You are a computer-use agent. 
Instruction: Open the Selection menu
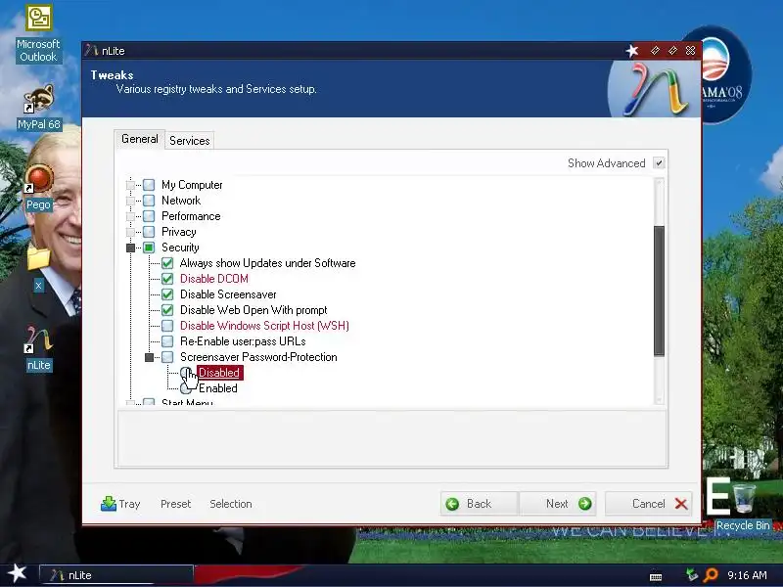coord(231,504)
